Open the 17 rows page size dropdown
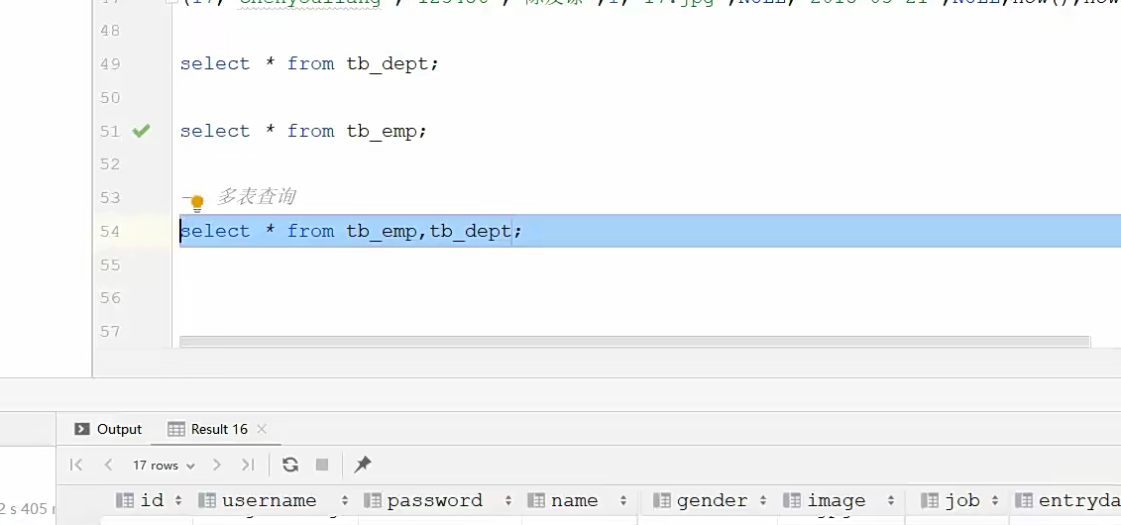The image size is (1121, 525). (164, 466)
